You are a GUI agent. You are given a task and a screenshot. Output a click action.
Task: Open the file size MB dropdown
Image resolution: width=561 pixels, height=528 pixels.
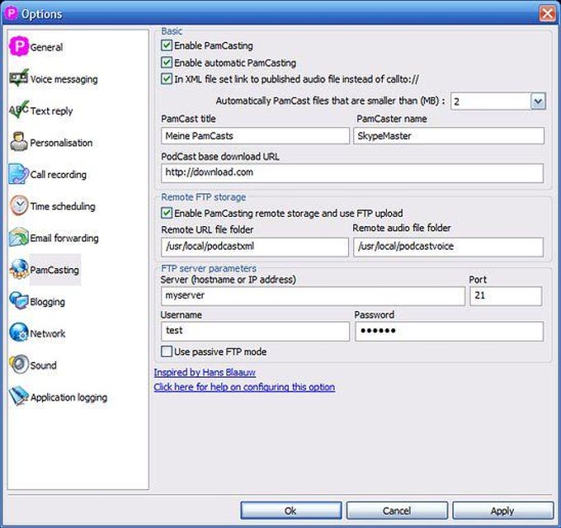[x=538, y=101]
